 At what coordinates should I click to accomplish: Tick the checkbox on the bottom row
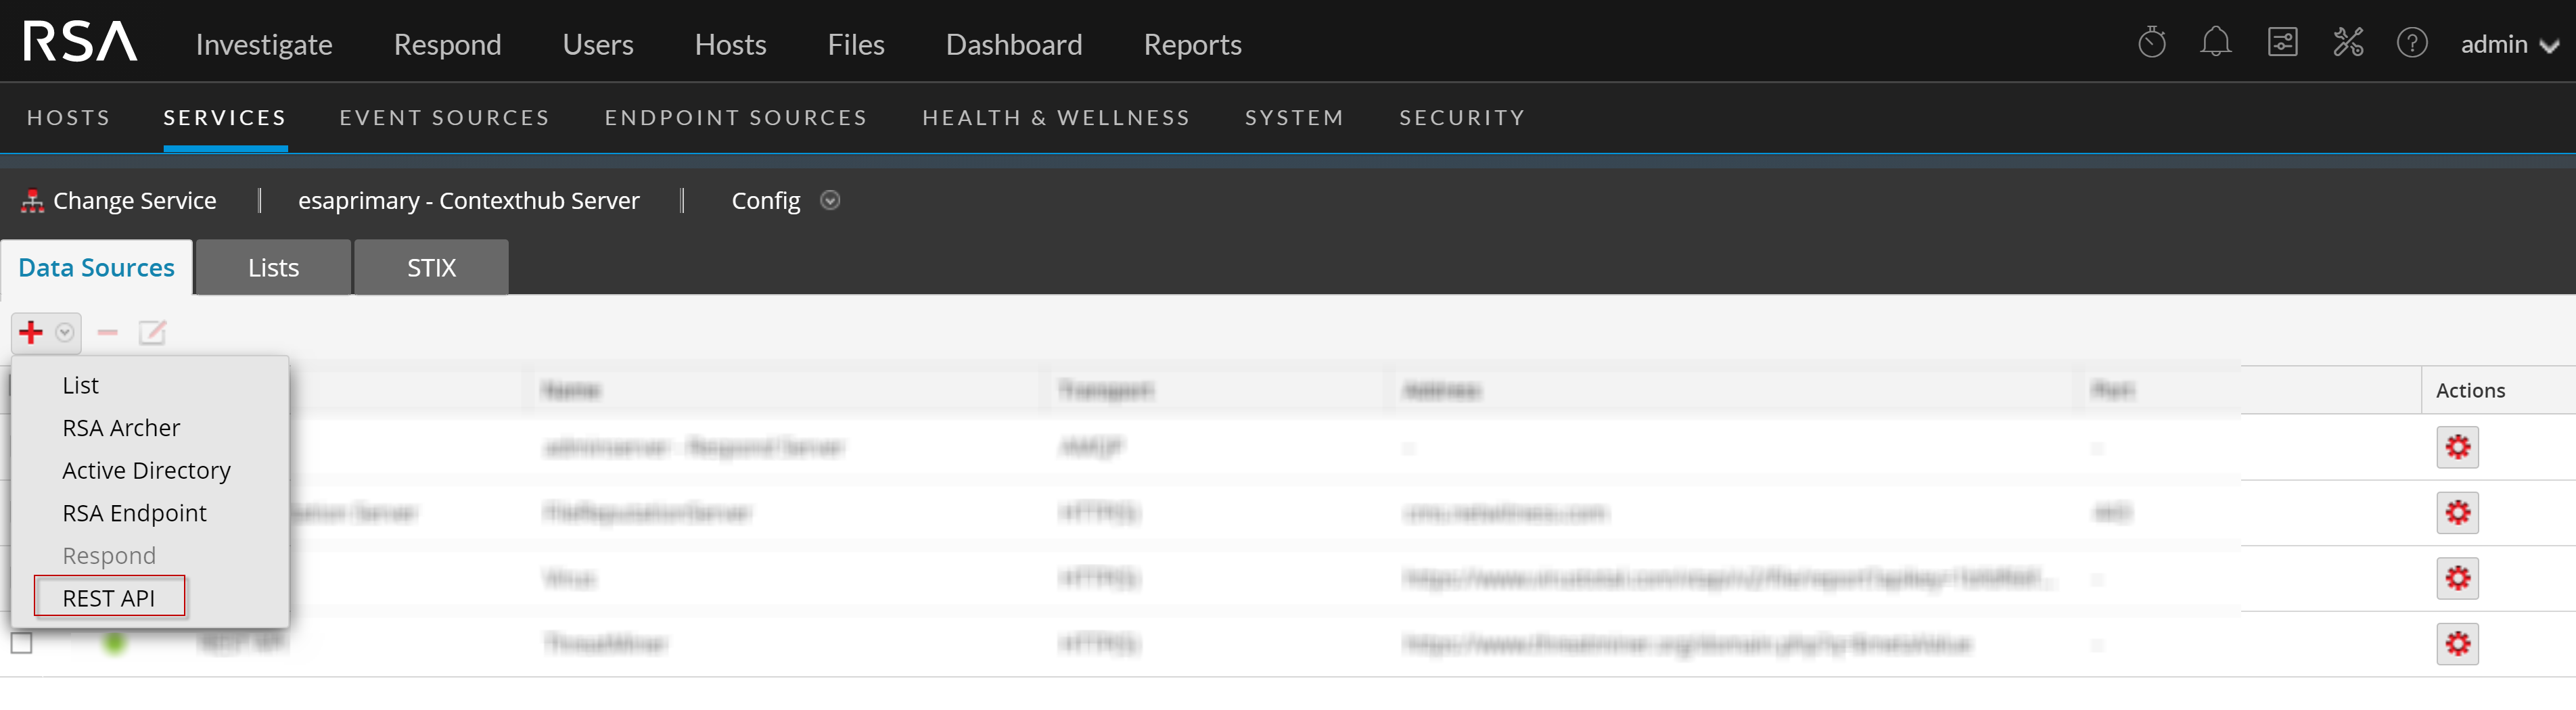[x=22, y=642]
